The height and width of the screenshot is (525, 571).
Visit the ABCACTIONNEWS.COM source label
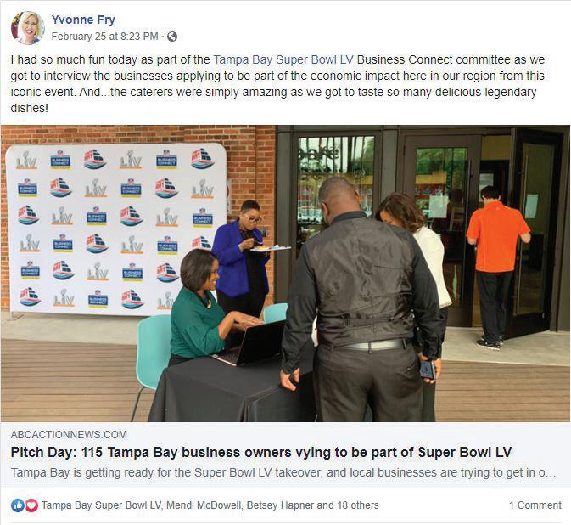coord(69,435)
